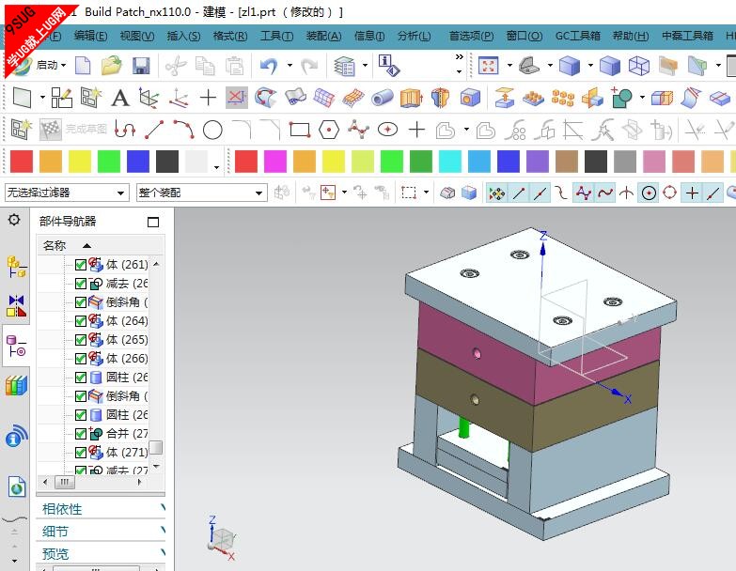Image resolution: width=736 pixels, height=571 pixels.
Task: Open the 视图(V) menu
Action: pos(137,36)
